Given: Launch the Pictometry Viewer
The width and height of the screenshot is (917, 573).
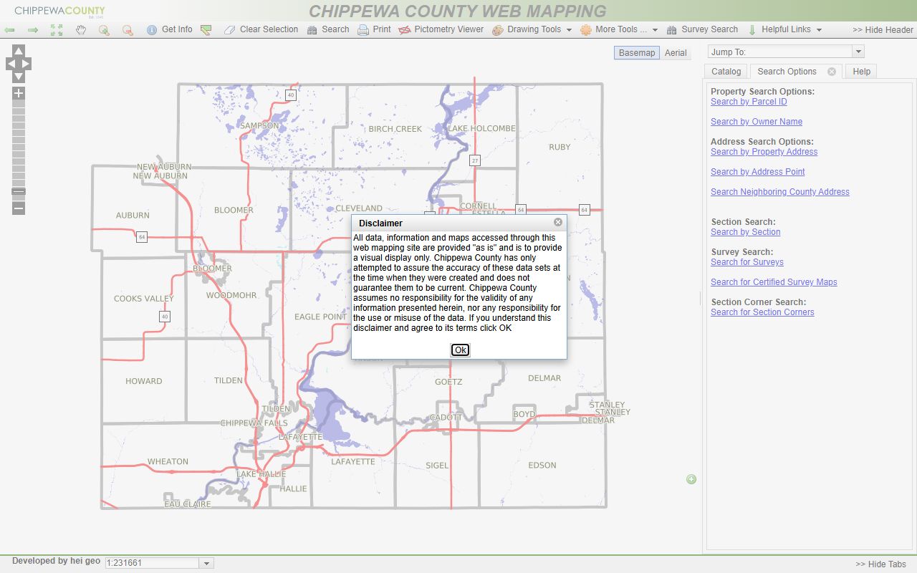Looking at the screenshot, I should [441, 29].
